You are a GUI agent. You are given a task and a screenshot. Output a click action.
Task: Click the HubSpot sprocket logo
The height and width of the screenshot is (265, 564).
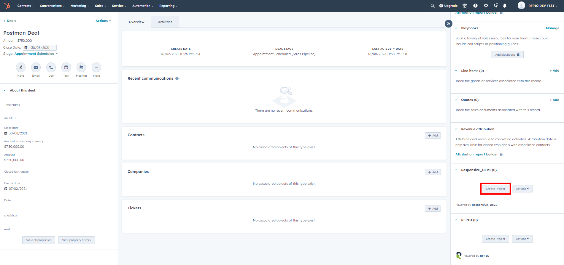tap(7, 6)
